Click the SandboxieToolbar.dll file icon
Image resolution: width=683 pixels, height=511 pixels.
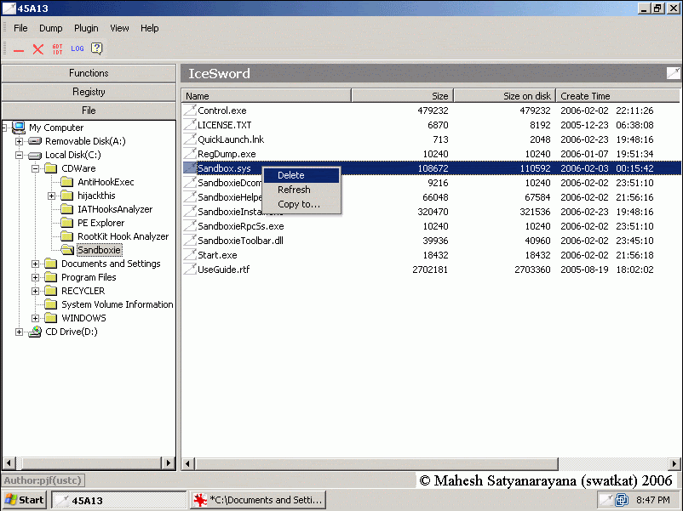point(190,240)
